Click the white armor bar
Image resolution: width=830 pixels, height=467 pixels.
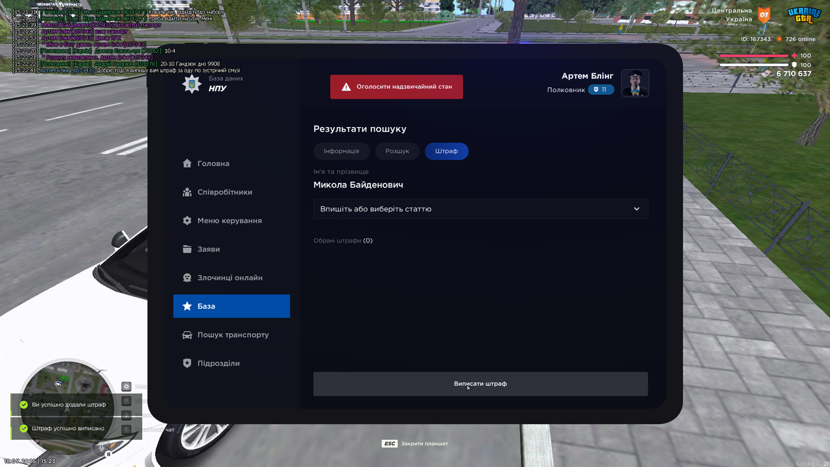coord(755,65)
